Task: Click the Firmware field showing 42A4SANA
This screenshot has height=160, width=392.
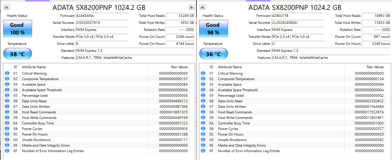Action: pos(102,16)
